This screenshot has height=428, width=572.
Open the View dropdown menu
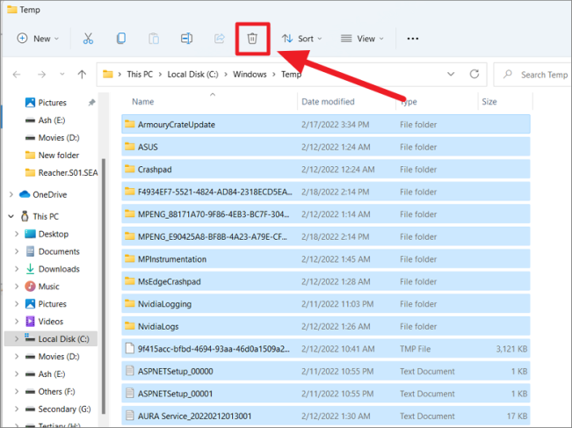click(x=362, y=39)
